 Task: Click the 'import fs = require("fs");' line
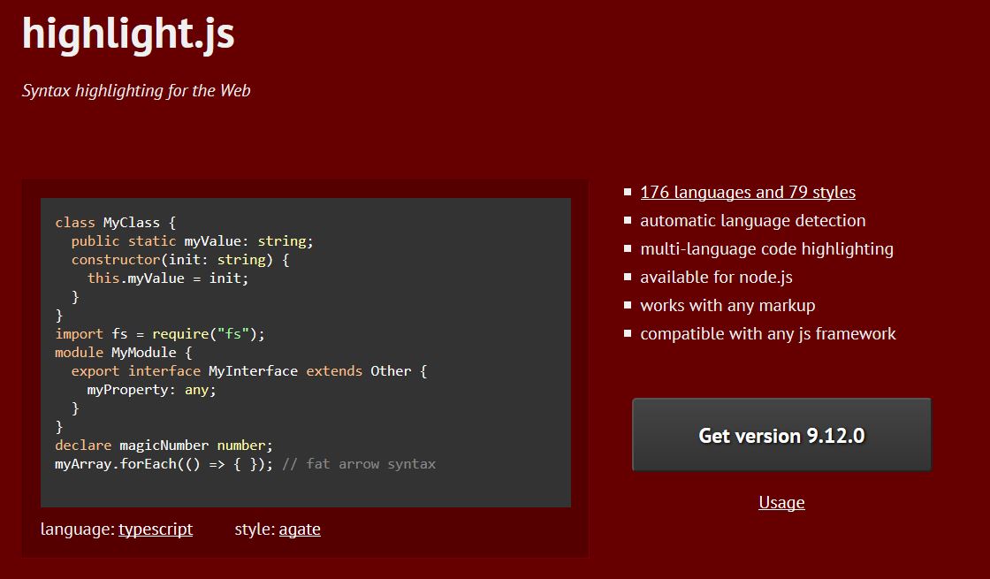tap(160, 334)
